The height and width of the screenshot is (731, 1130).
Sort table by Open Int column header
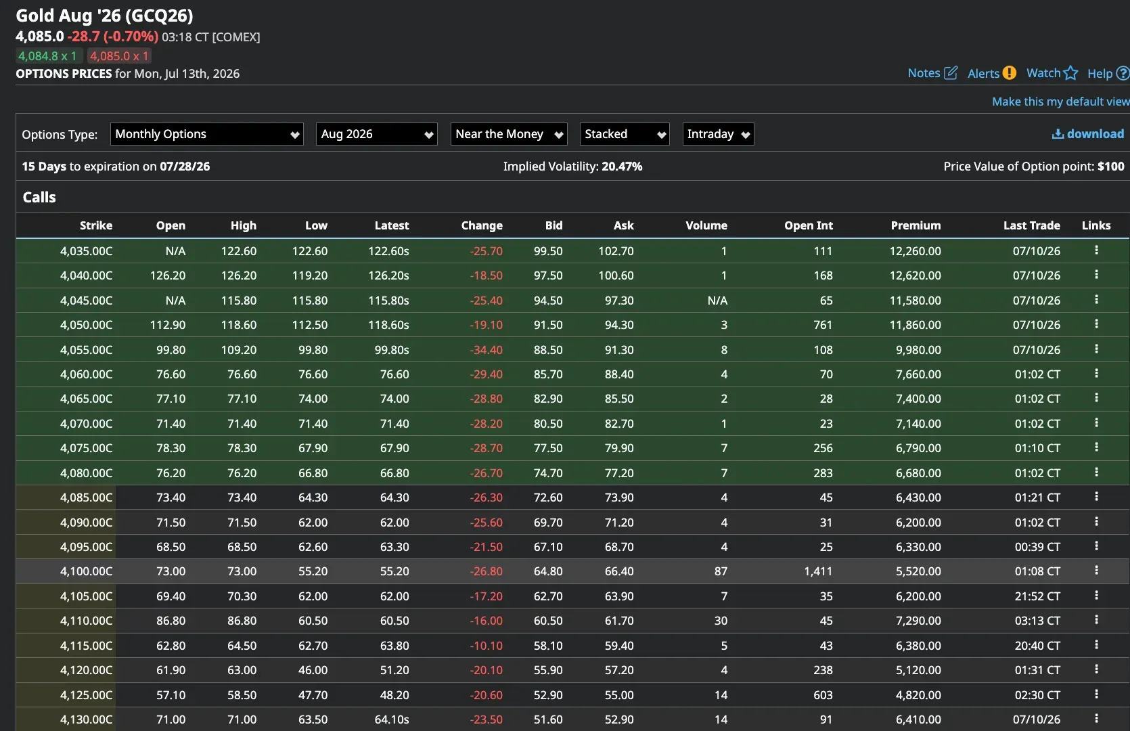coord(809,225)
